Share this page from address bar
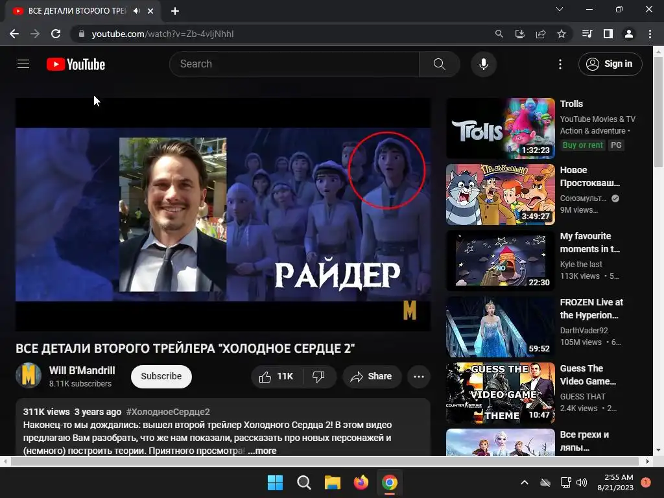The image size is (664, 498). pyautogui.click(x=541, y=34)
